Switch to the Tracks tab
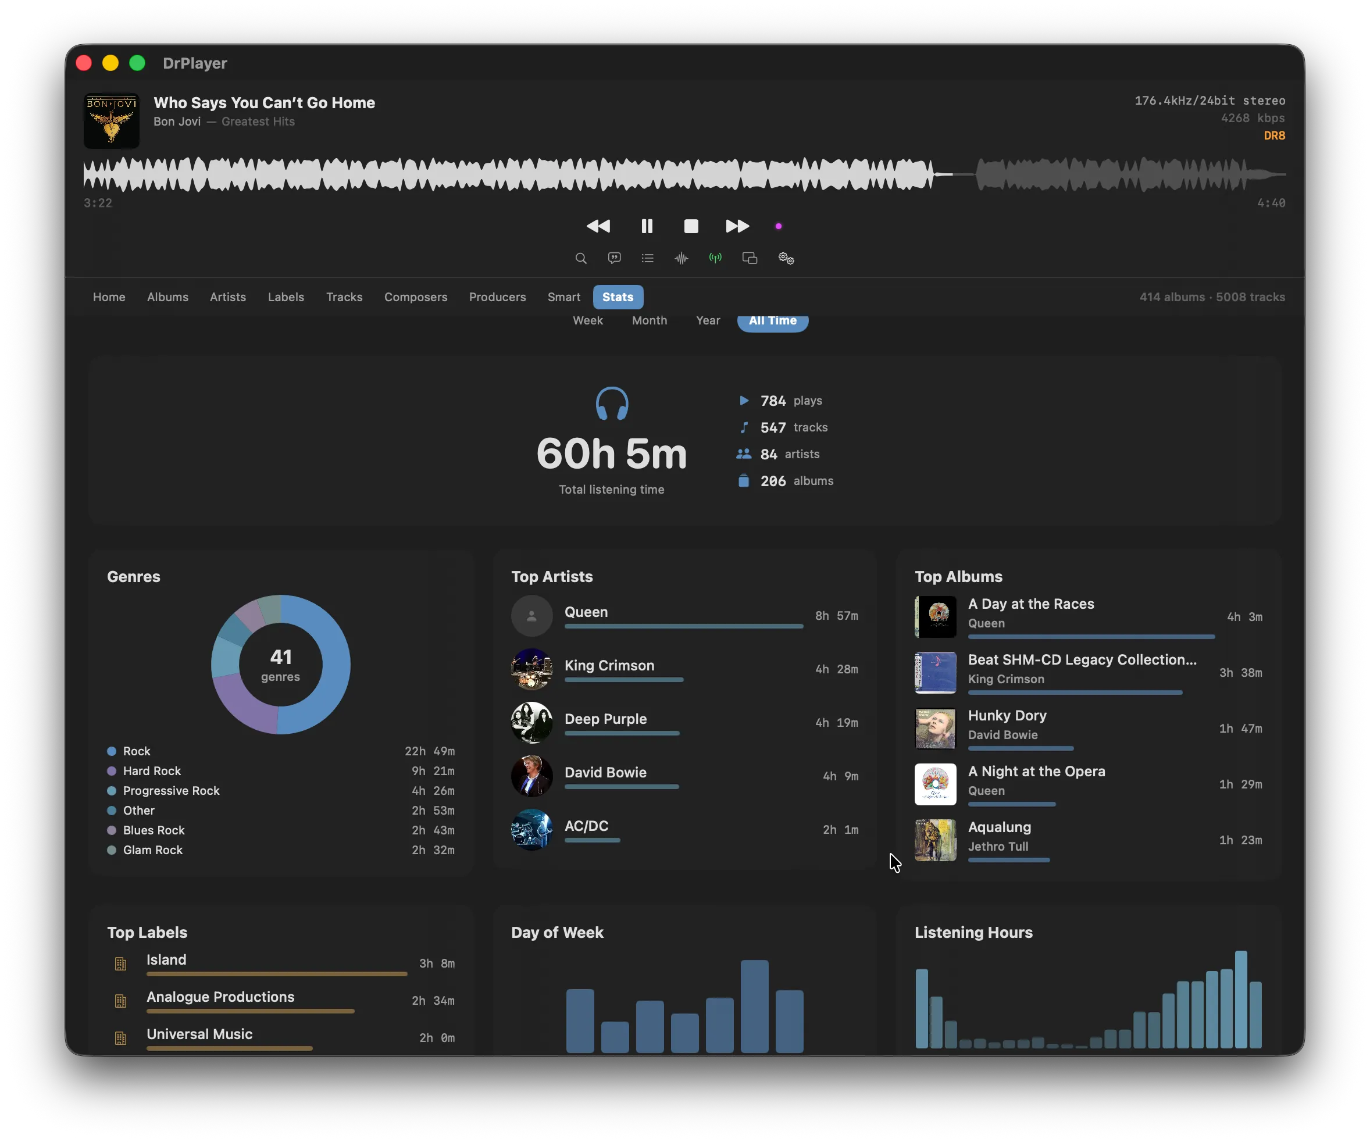 coord(344,297)
